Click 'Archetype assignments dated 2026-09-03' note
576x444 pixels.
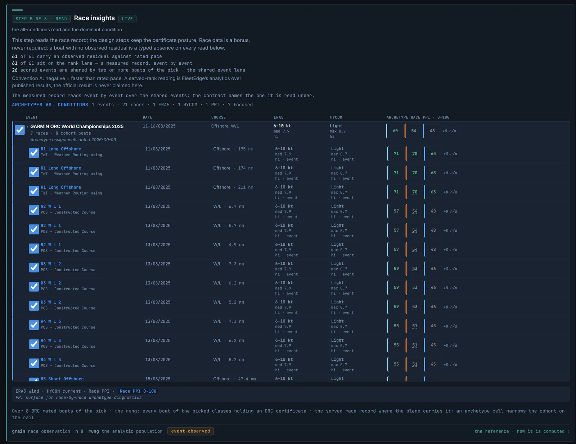pyautogui.click(x=73, y=140)
